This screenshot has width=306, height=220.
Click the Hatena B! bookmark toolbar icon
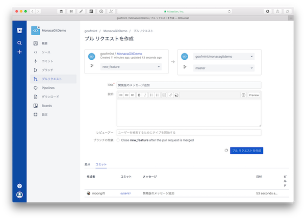(x=71, y=11)
